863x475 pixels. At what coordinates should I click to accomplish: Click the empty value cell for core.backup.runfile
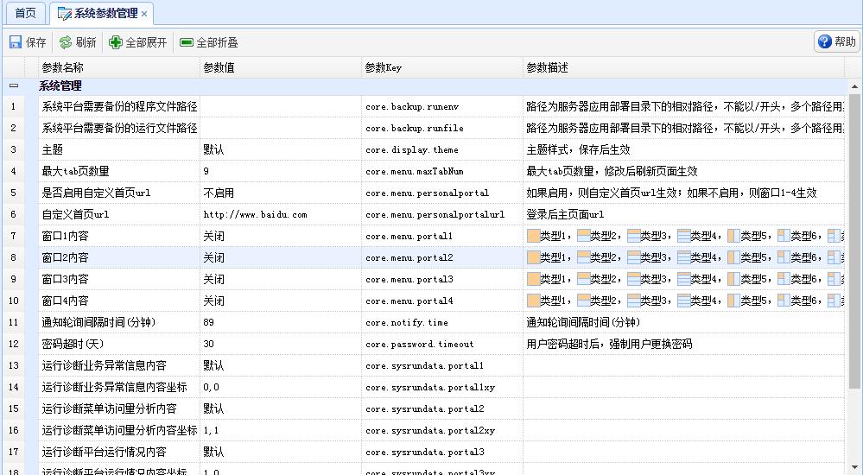point(281,128)
